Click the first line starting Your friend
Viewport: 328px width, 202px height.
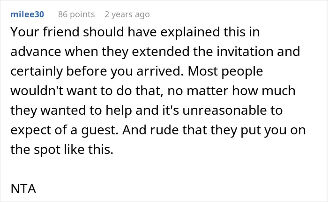pyautogui.click(x=135, y=32)
